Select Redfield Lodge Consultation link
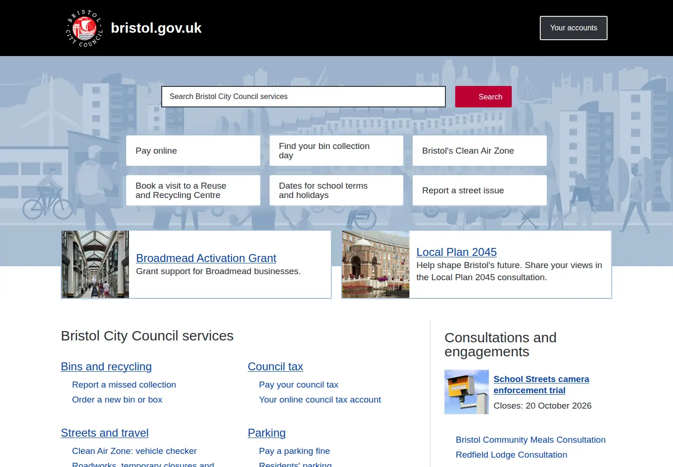 coord(511,455)
